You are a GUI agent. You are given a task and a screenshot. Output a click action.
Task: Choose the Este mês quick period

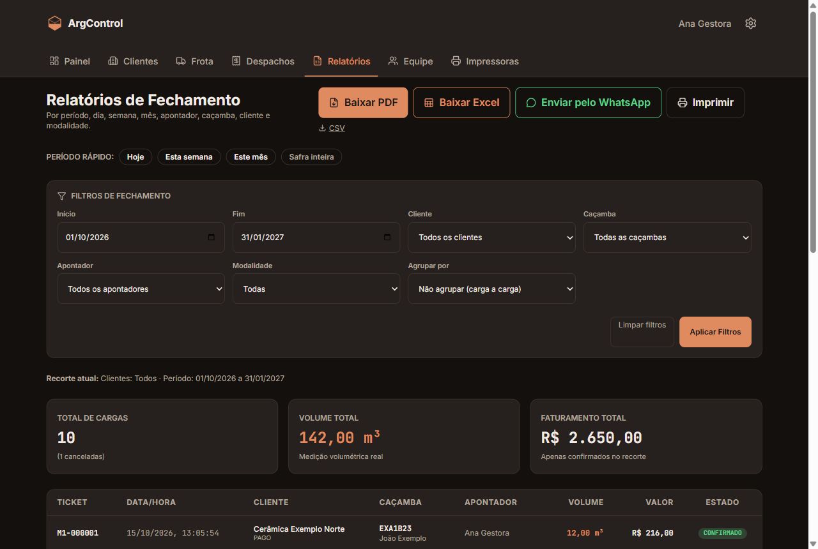coord(251,157)
